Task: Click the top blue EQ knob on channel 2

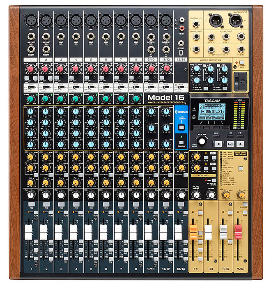Action: click(x=46, y=112)
